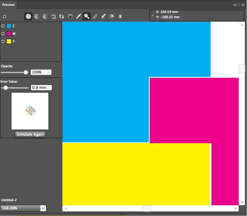Select the Preview tab
247x216 pixels.
(x=8, y=5)
